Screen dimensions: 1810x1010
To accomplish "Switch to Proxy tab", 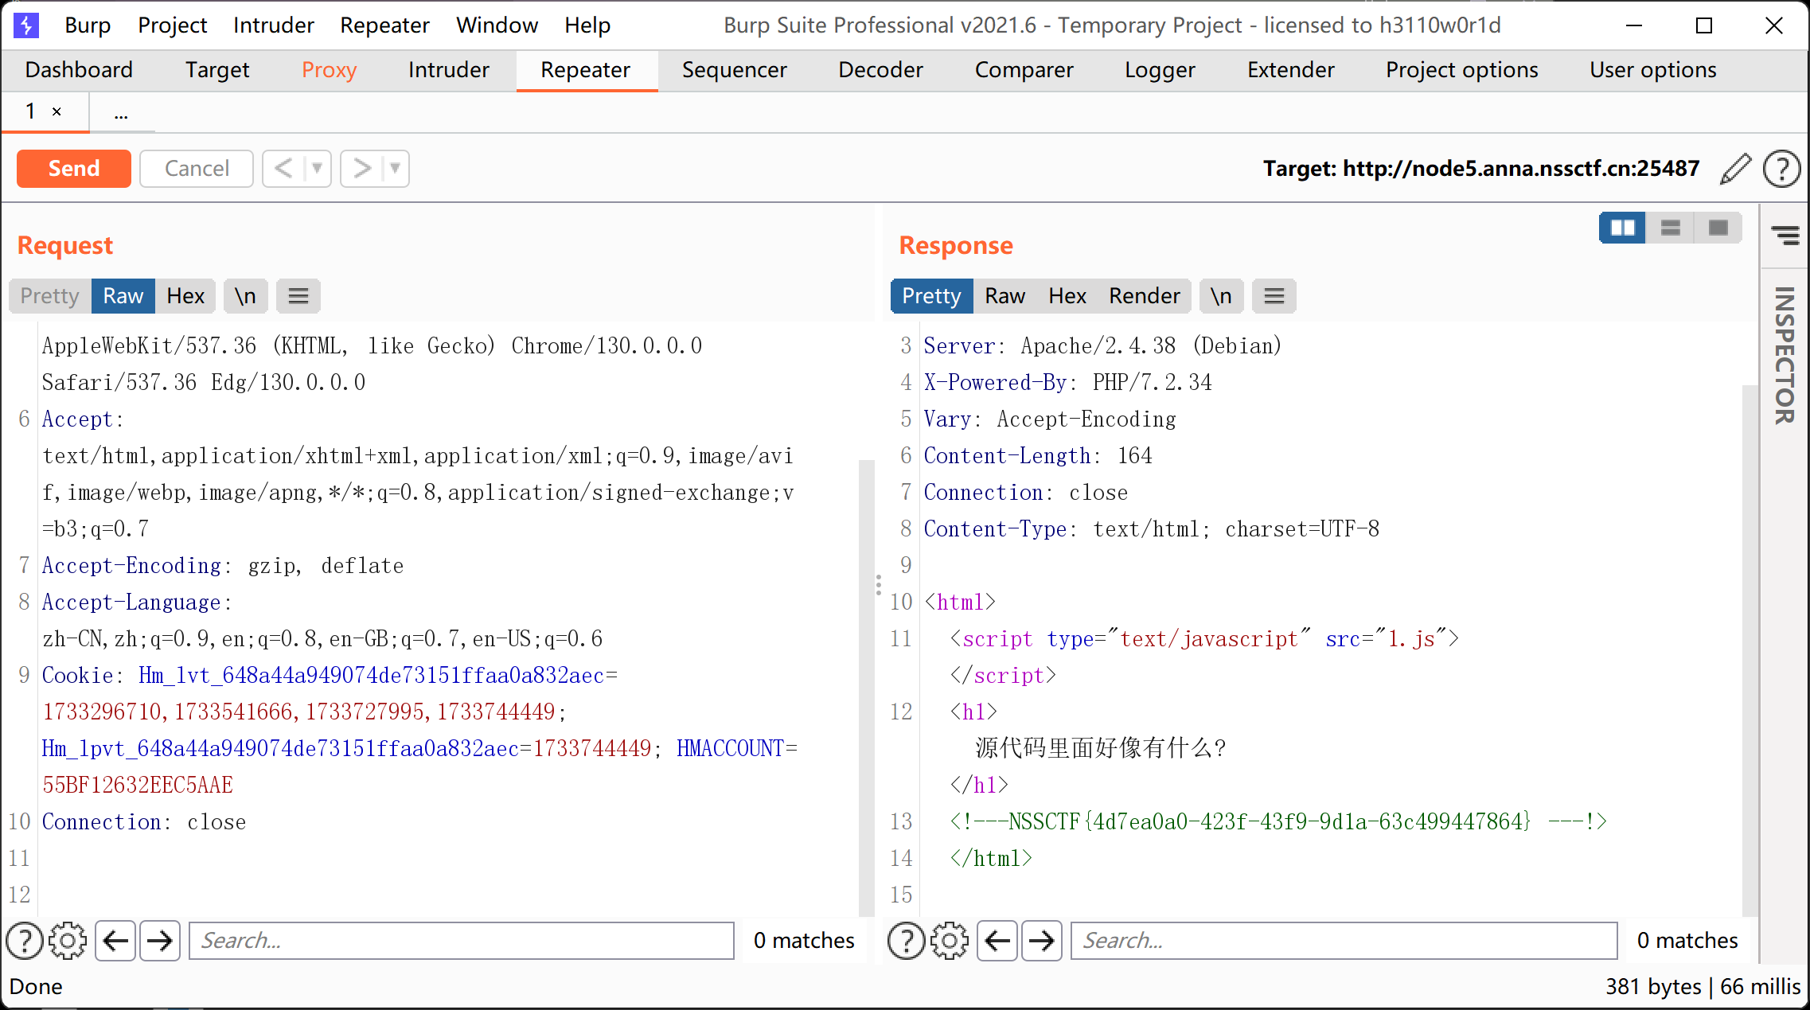I will (329, 70).
